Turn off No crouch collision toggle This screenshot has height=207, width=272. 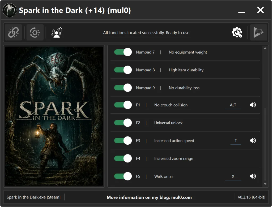123,105
